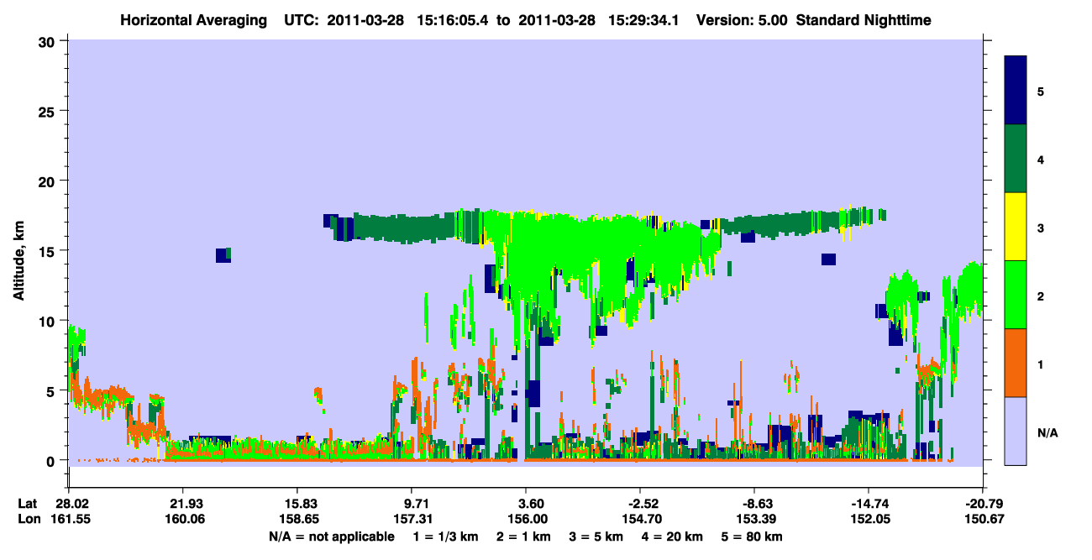
Task: Click the y-axis tick label 10
Action: point(49,321)
